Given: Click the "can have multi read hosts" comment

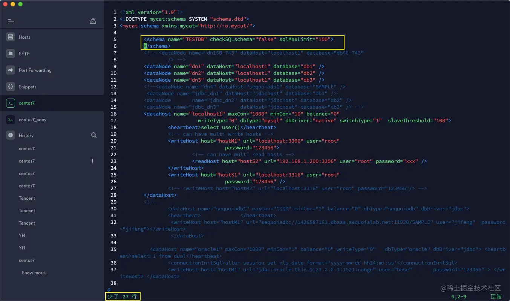Looking at the screenshot, I should (245, 155).
